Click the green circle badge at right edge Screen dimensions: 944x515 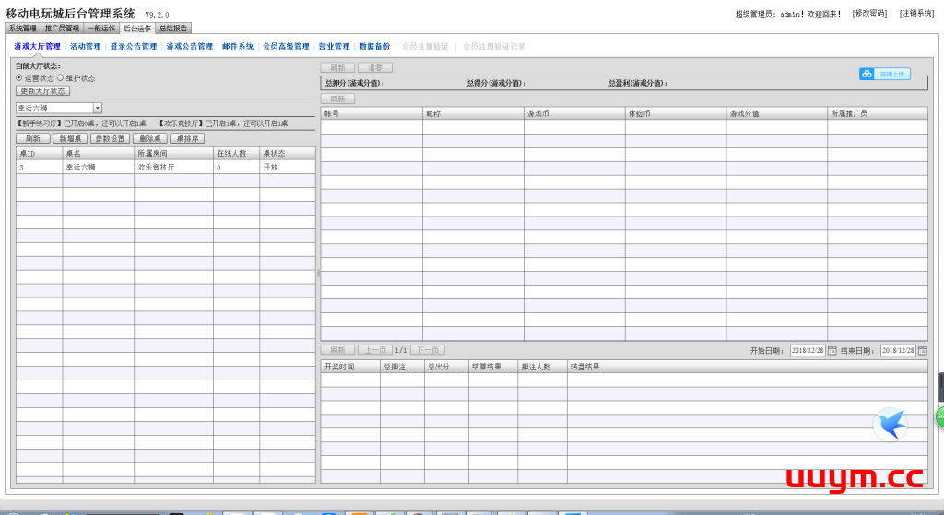(x=939, y=416)
